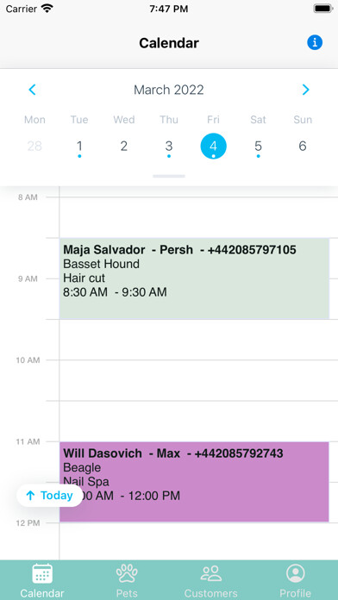Open the Profile person icon tab

[x=295, y=573]
